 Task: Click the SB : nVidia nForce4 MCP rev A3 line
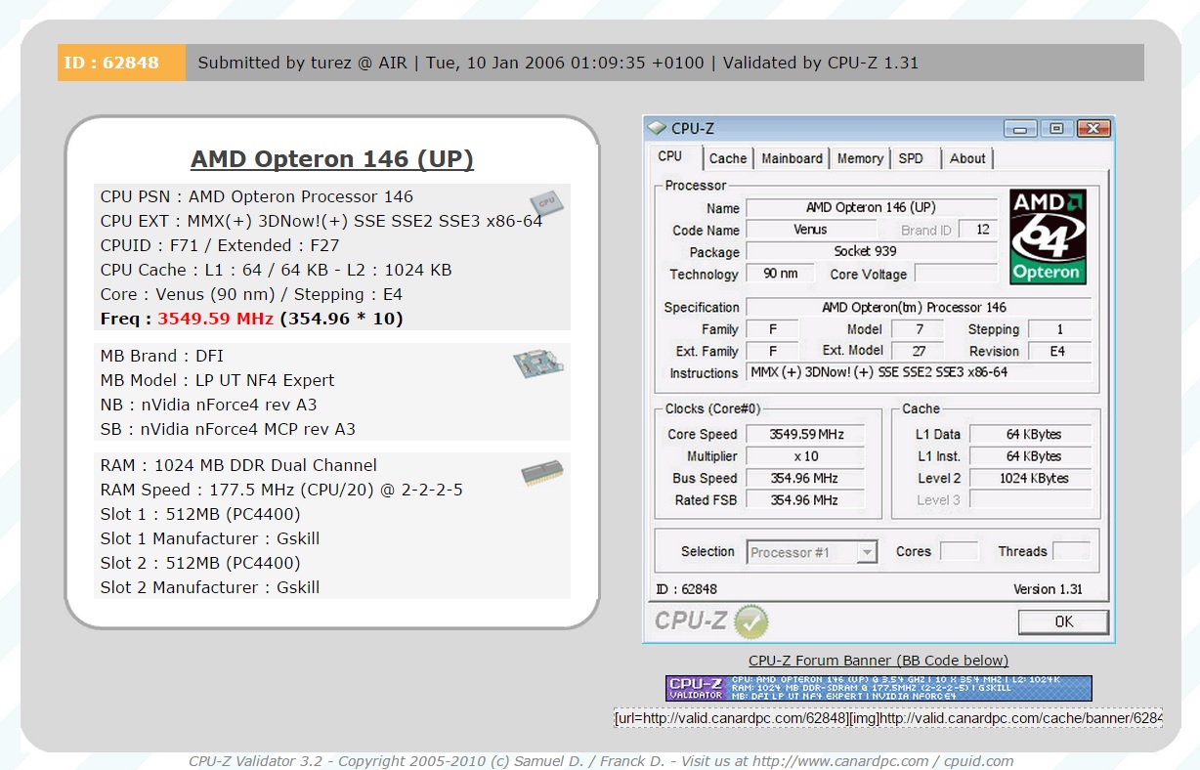tap(228, 429)
